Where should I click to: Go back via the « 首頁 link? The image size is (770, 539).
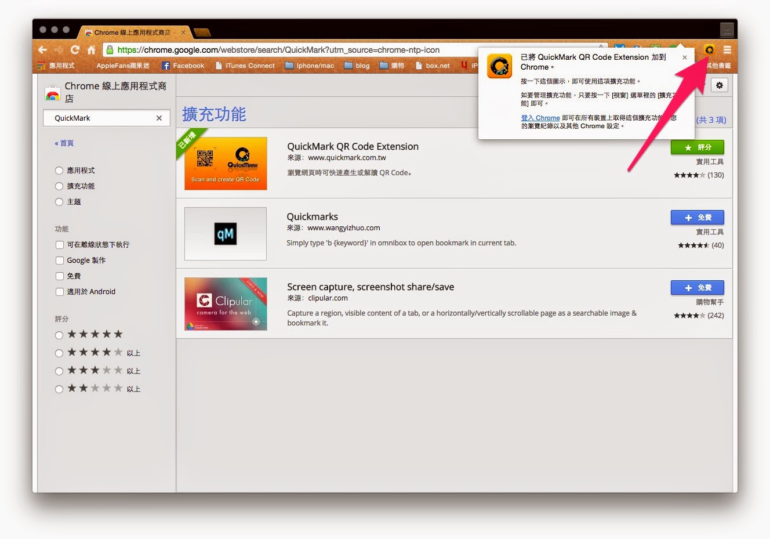(x=64, y=143)
